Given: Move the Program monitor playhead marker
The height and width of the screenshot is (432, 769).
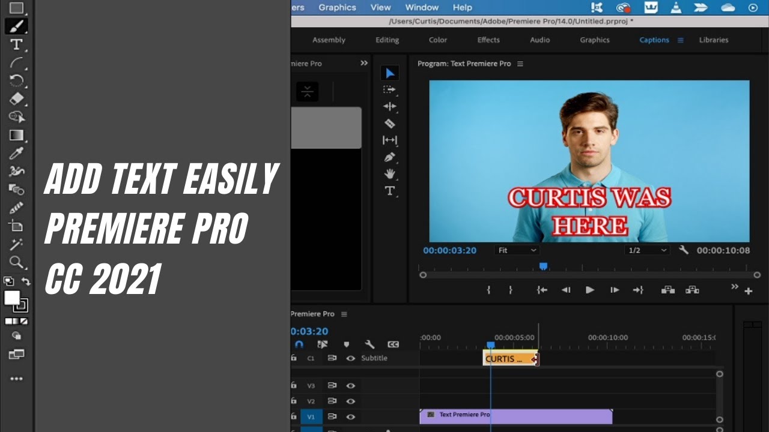Looking at the screenshot, I should pyautogui.click(x=543, y=266).
